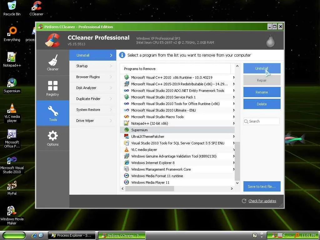The image size is (320, 240).
Task: Open the Drive Wiper tab
Action: pyautogui.click(x=93, y=121)
